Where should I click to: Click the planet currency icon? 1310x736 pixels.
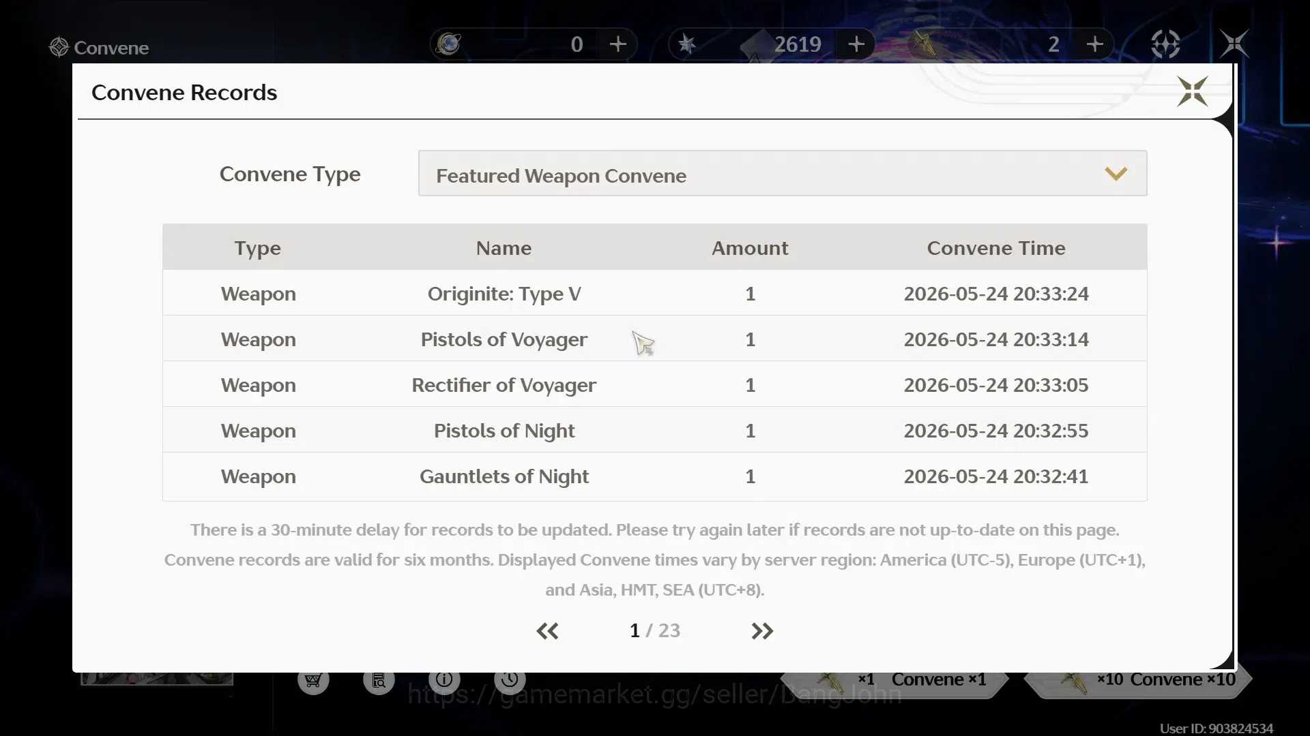(x=449, y=44)
